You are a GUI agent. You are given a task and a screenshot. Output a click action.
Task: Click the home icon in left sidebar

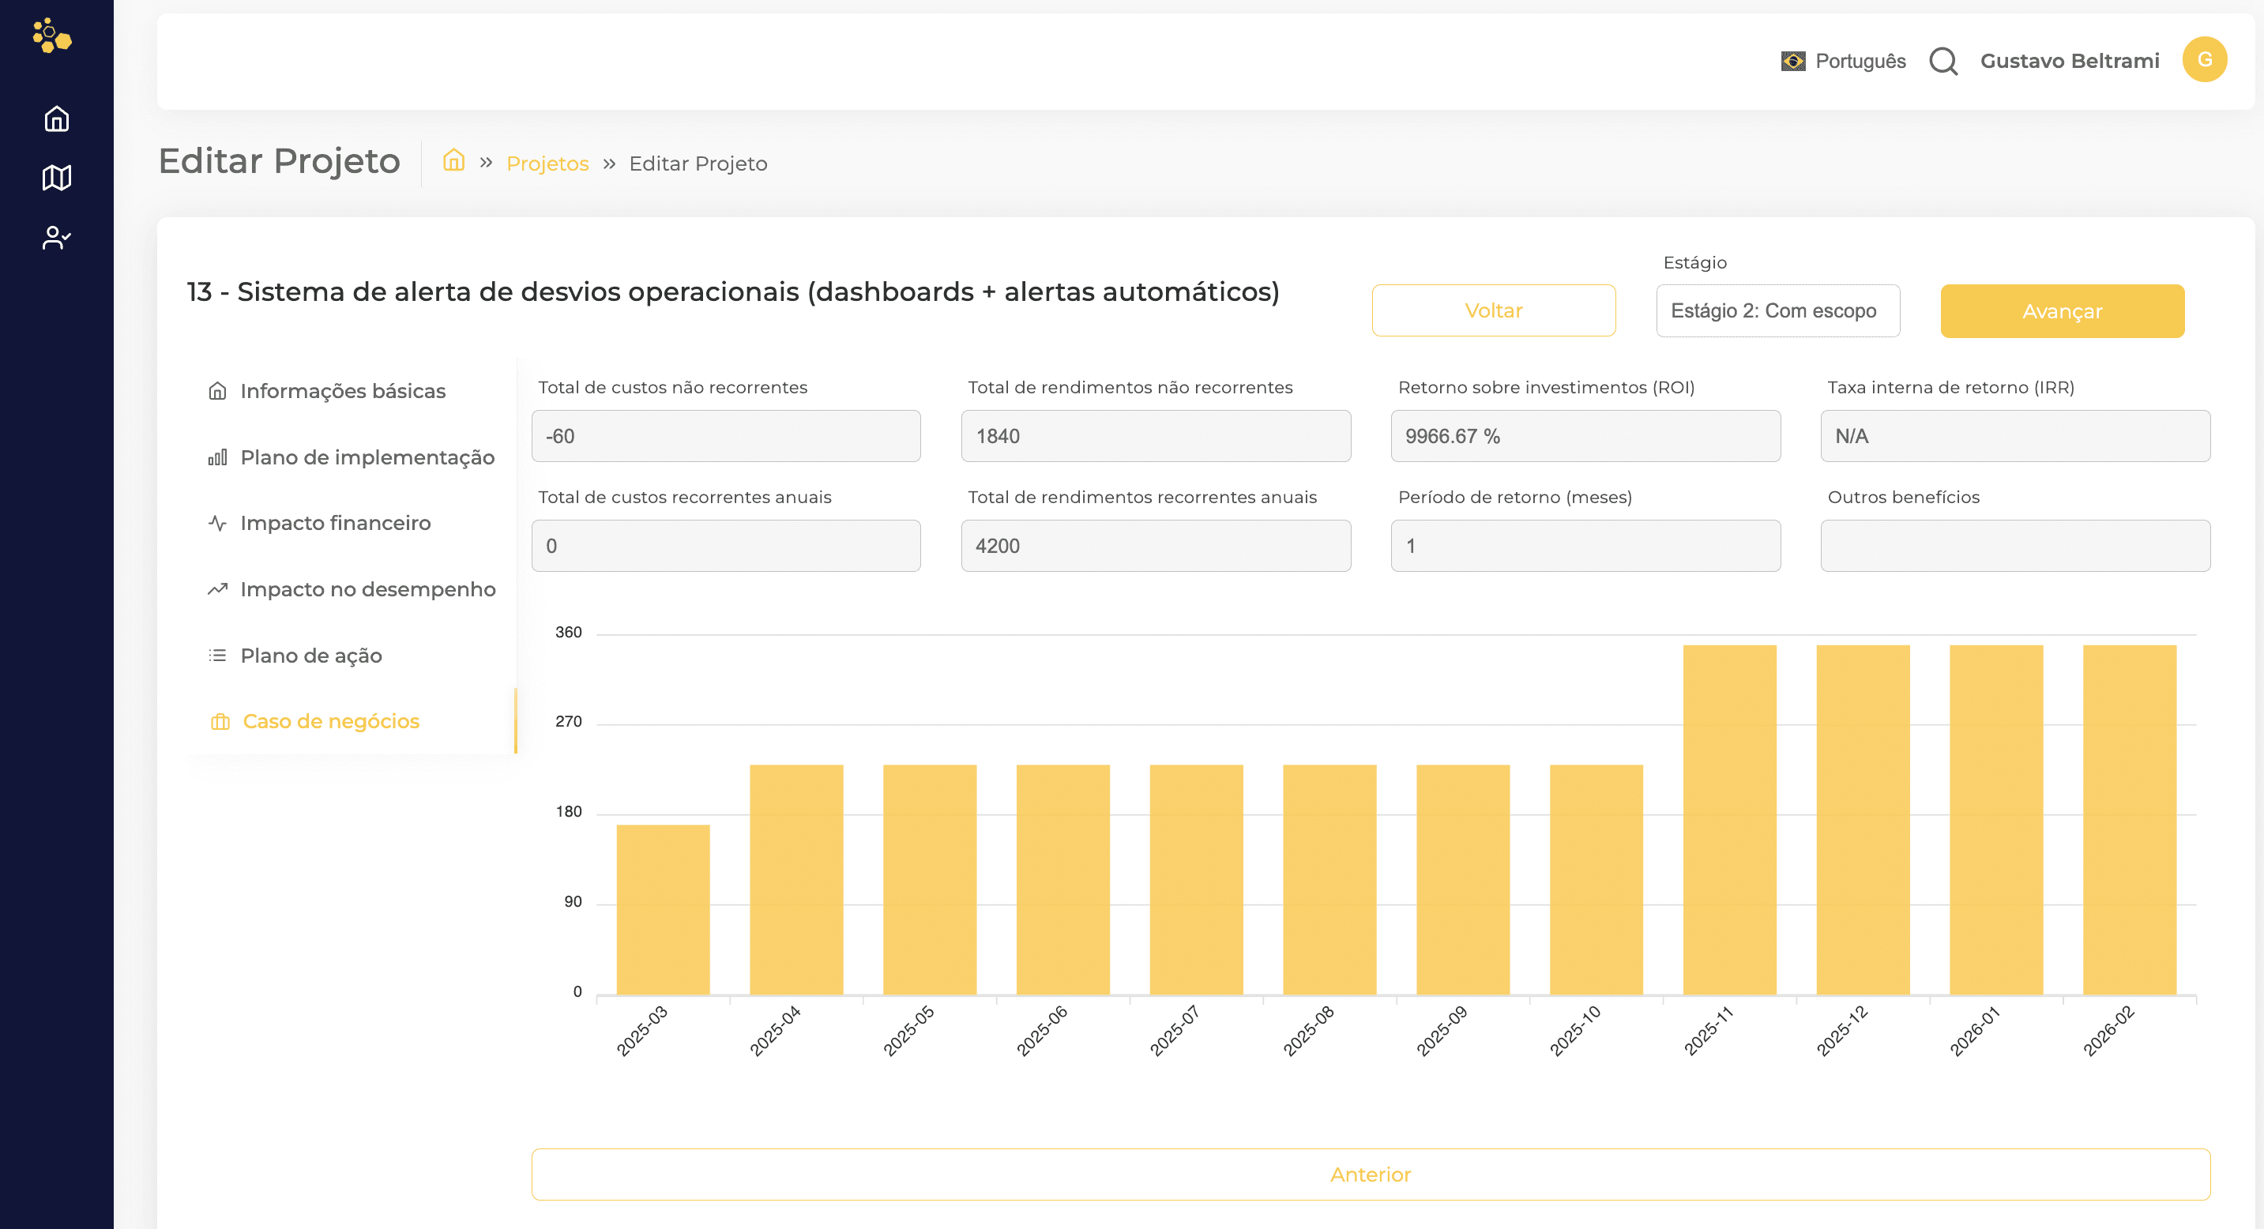pyautogui.click(x=56, y=118)
